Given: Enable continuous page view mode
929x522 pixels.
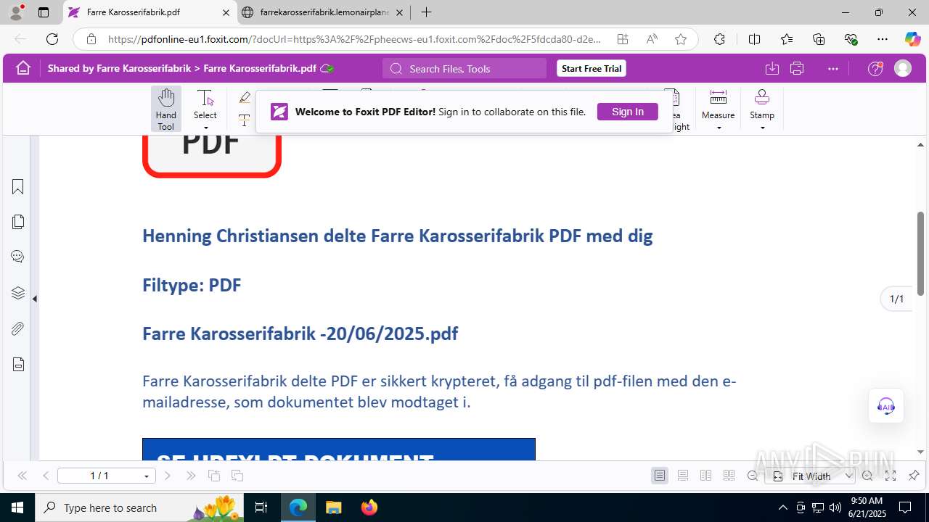Looking at the screenshot, I should (x=683, y=476).
